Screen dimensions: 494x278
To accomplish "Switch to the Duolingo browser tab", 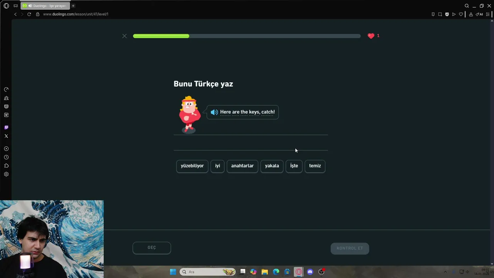I will pyautogui.click(x=46, y=6).
